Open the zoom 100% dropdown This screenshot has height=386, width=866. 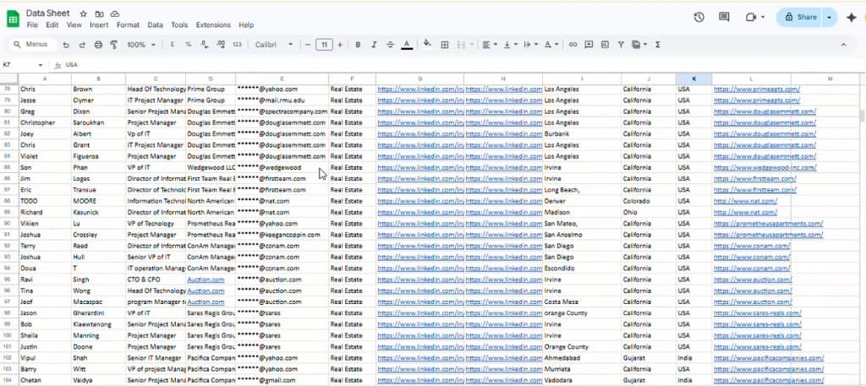pos(141,45)
